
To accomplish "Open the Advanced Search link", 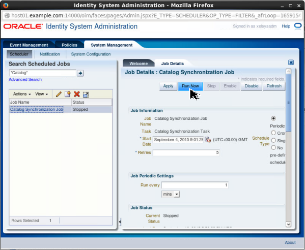I will point(25,79).
